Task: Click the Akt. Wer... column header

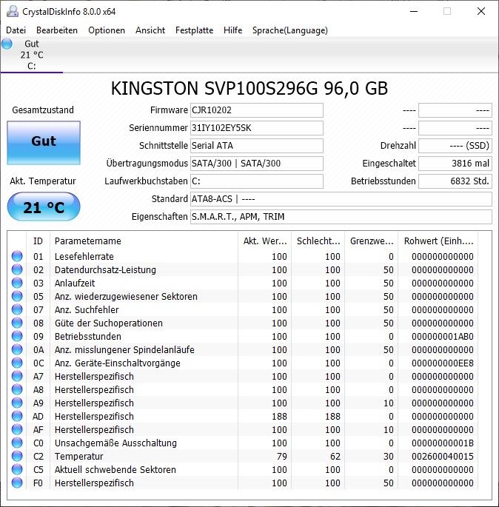Action: (x=265, y=241)
